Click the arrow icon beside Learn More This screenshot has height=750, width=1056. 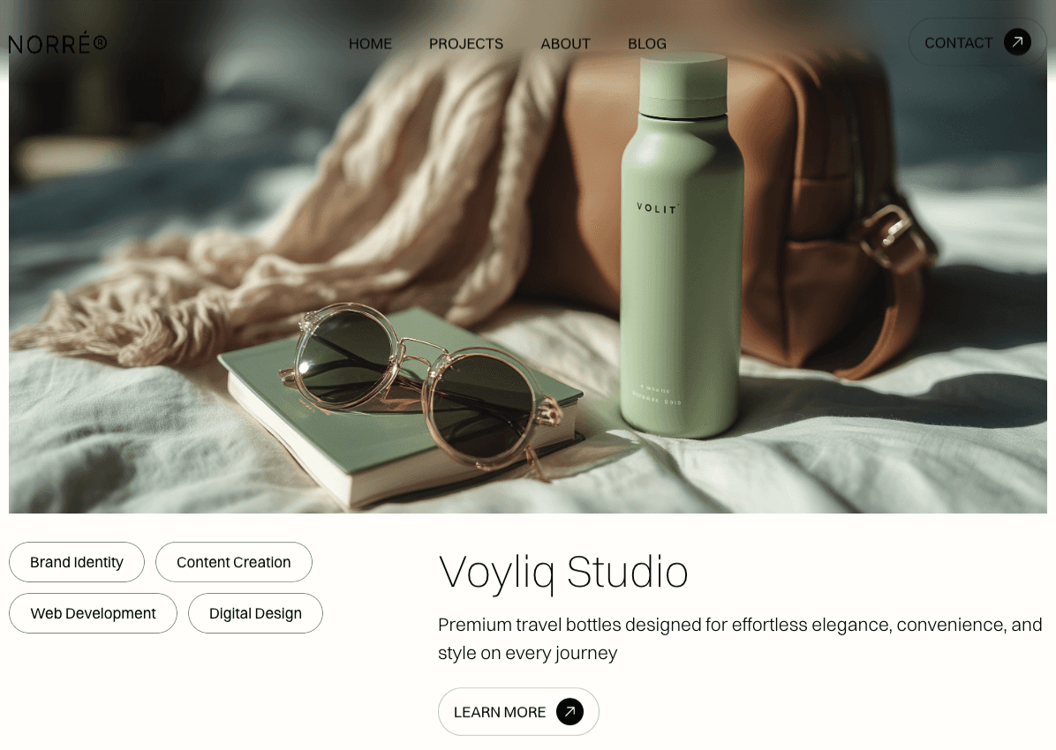[569, 712]
